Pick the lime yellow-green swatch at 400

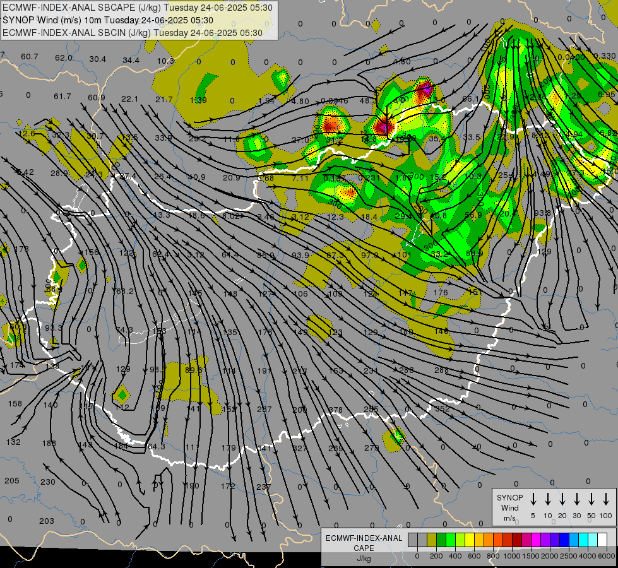(x=460, y=540)
